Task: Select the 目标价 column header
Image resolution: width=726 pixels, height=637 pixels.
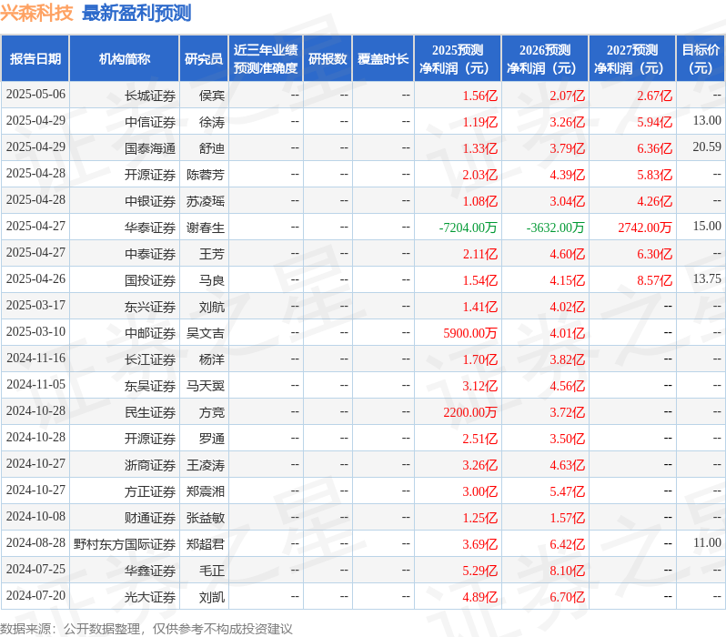Action: (701, 59)
